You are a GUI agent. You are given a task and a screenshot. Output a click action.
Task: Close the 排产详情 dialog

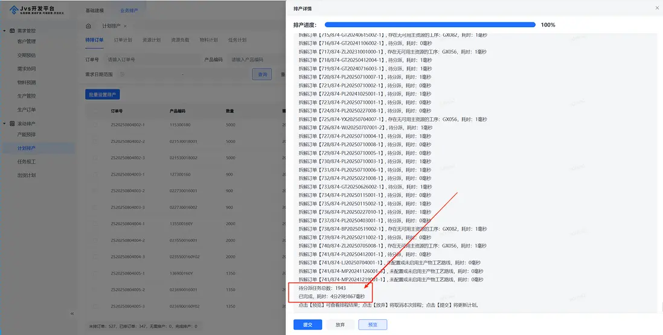coord(658,8)
